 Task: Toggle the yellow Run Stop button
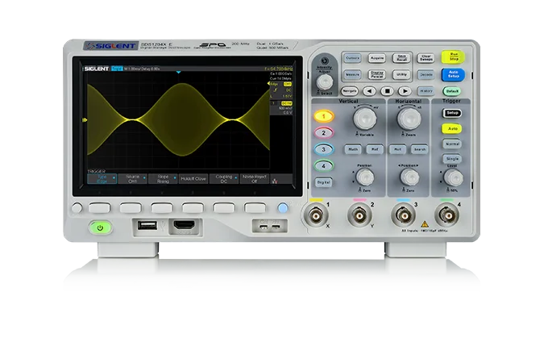click(454, 57)
